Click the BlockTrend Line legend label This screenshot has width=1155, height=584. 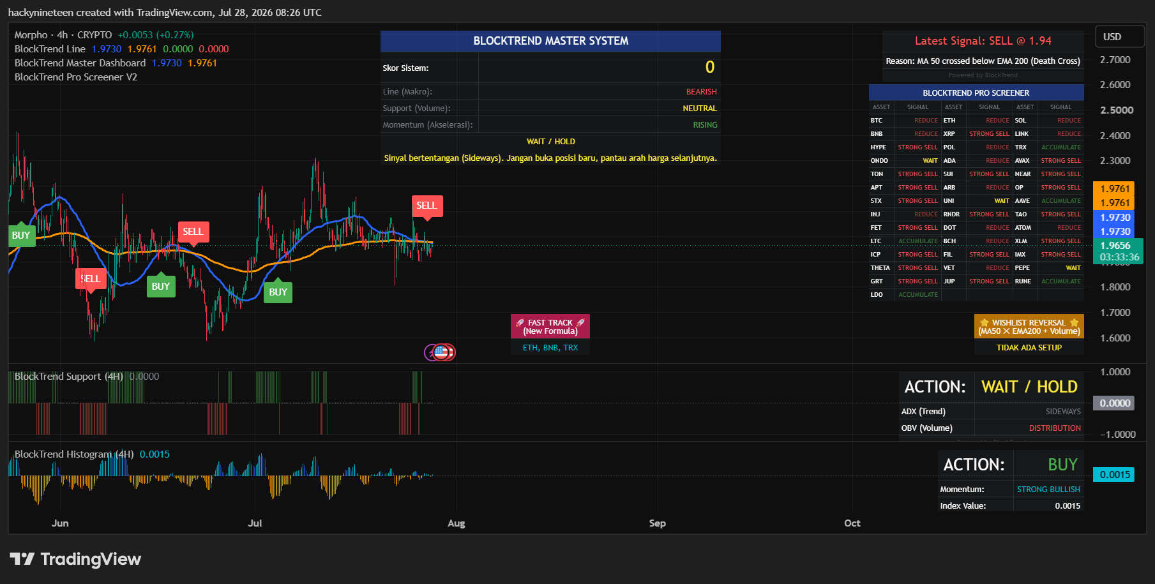tap(50, 49)
